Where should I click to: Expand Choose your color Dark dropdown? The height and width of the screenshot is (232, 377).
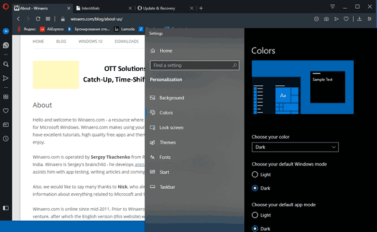click(x=295, y=147)
